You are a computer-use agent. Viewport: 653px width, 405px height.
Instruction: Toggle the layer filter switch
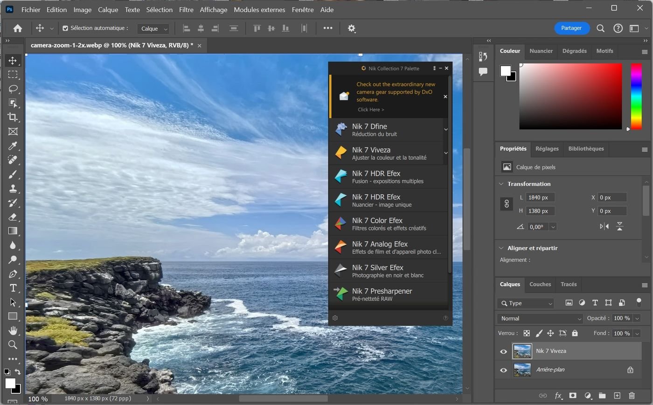639,302
